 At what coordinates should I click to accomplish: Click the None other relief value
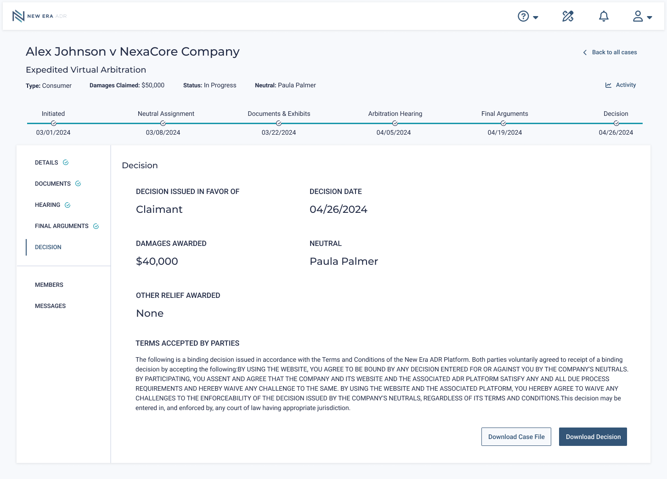(150, 313)
